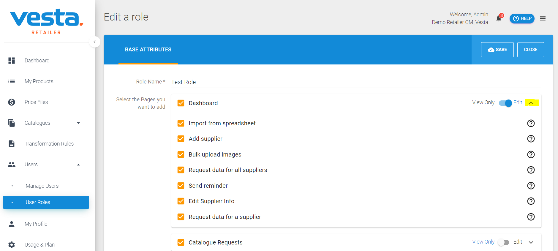The width and height of the screenshot is (558, 251).
Task: Click the Edit label beside Dashboard toggle
Action: (518, 102)
